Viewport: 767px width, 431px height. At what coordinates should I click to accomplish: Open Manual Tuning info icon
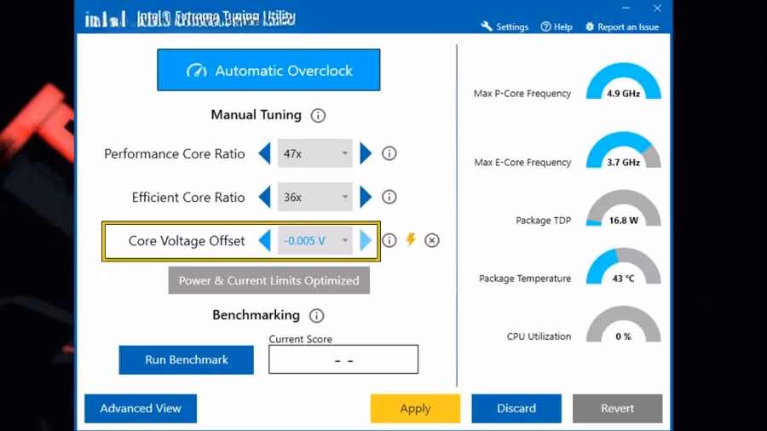click(318, 115)
